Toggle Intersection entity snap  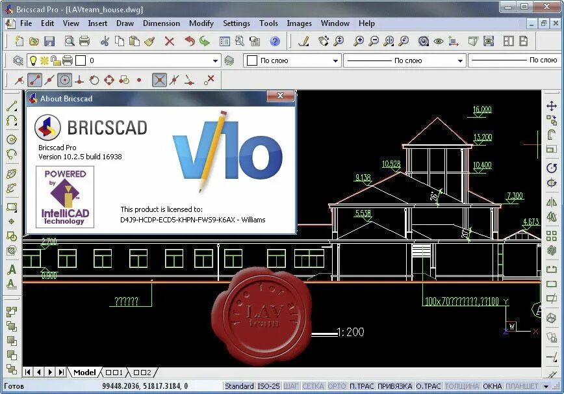[x=159, y=80]
